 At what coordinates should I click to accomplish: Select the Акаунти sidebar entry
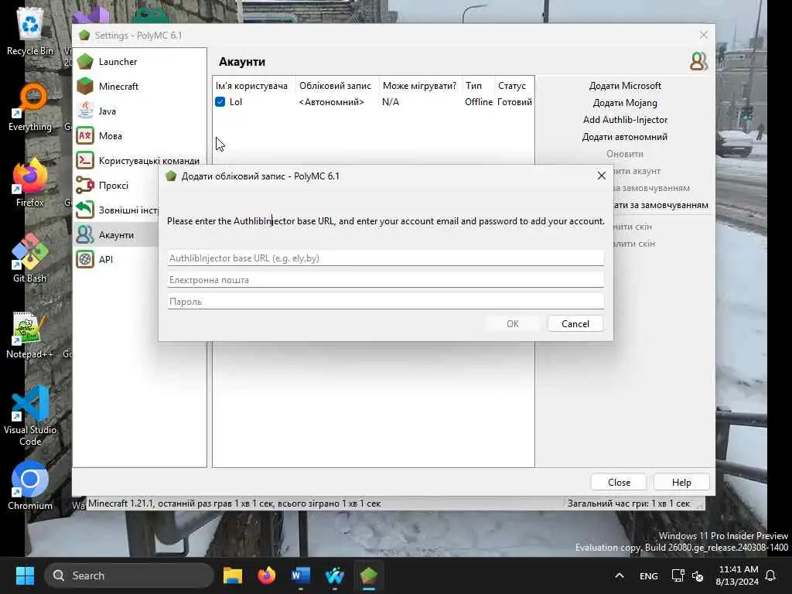pyautogui.click(x=117, y=235)
